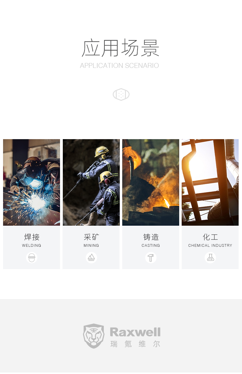Click the casting hammer icon

pos(151,258)
